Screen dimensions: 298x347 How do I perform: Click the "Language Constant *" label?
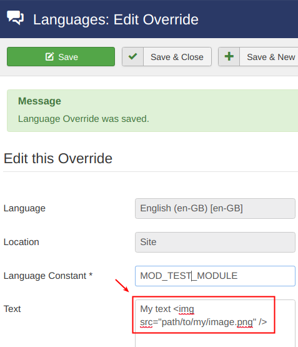click(x=48, y=276)
